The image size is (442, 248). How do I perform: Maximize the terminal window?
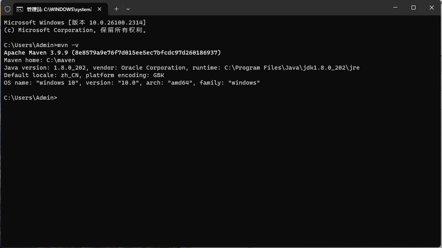(414, 8)
